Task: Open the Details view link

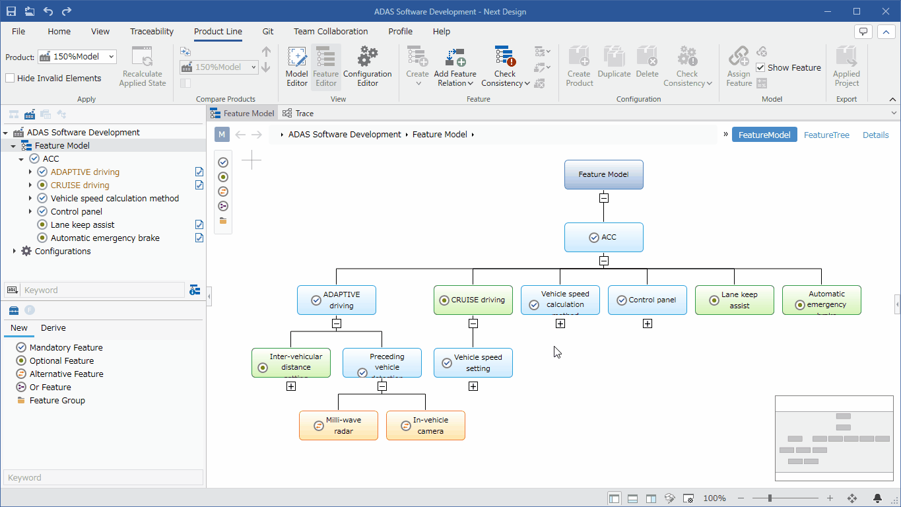Action: pyautogui.click(x=875, y=135)
